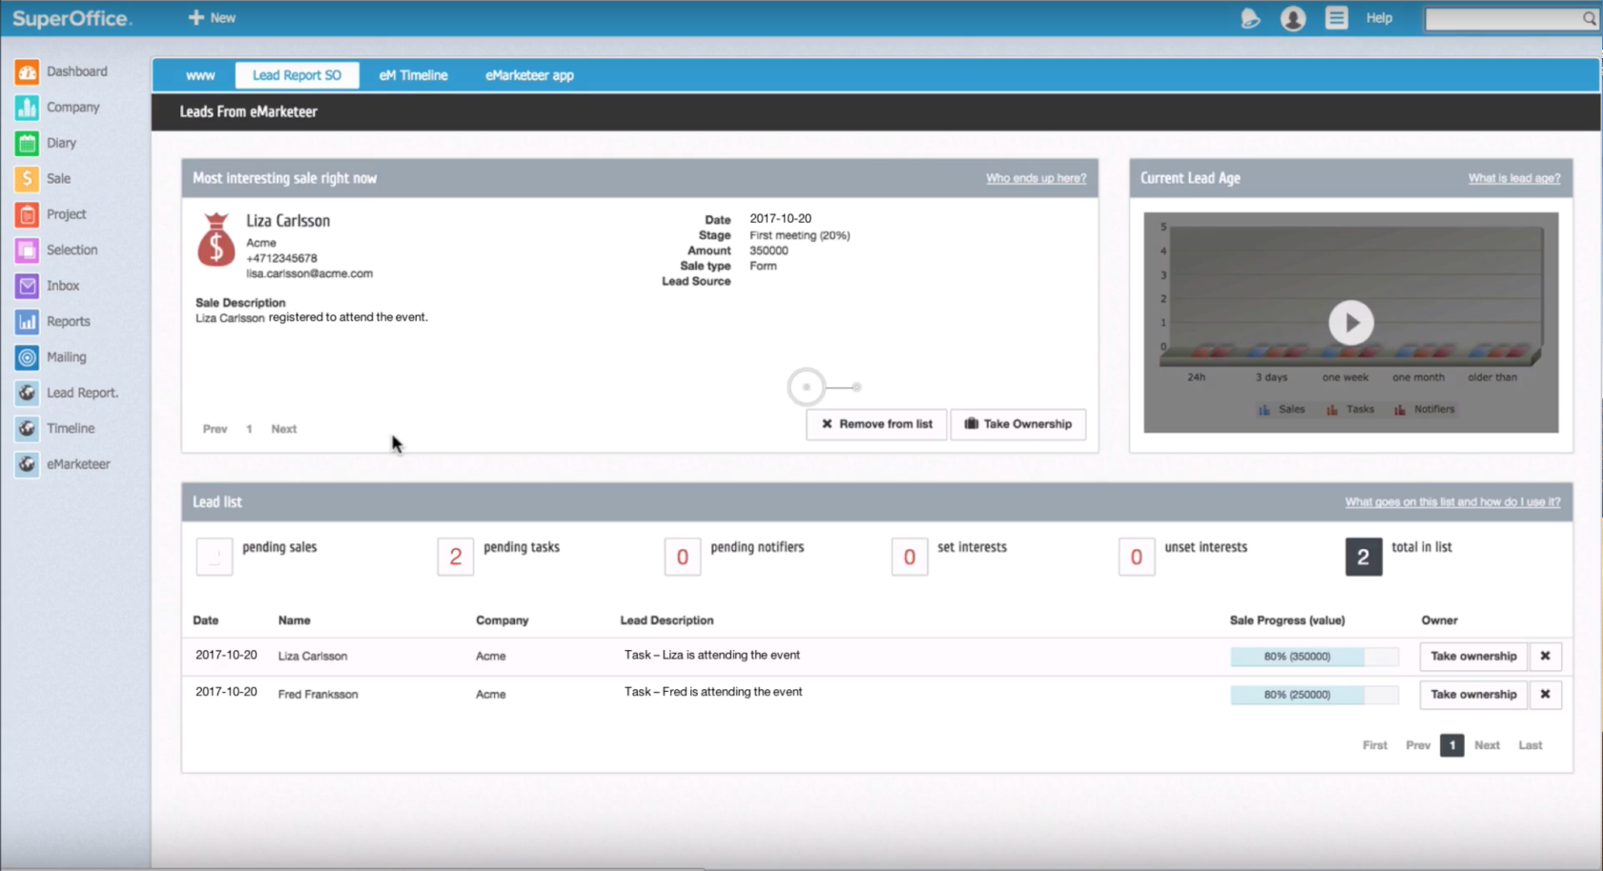Open Timeline globe icon in sidebar
This screenshot has width=1603, height=871.
tap(27, 429)
